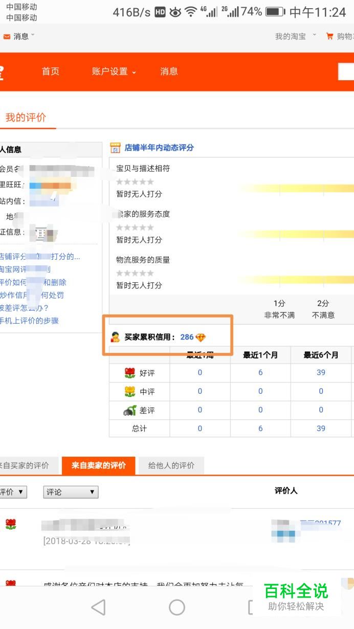The height and width of the screenshot is (629, 354).
Task: Open the shopping cart icon
Action: [x=329, y=36]
